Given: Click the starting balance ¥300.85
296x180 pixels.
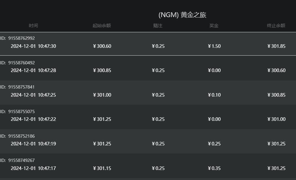Looking at the screenshot, I should point(102,70).
